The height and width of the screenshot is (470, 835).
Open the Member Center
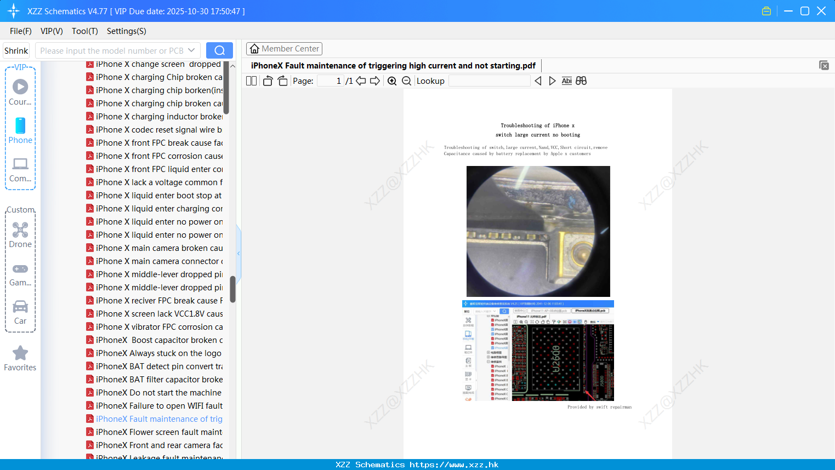[284, 49]
